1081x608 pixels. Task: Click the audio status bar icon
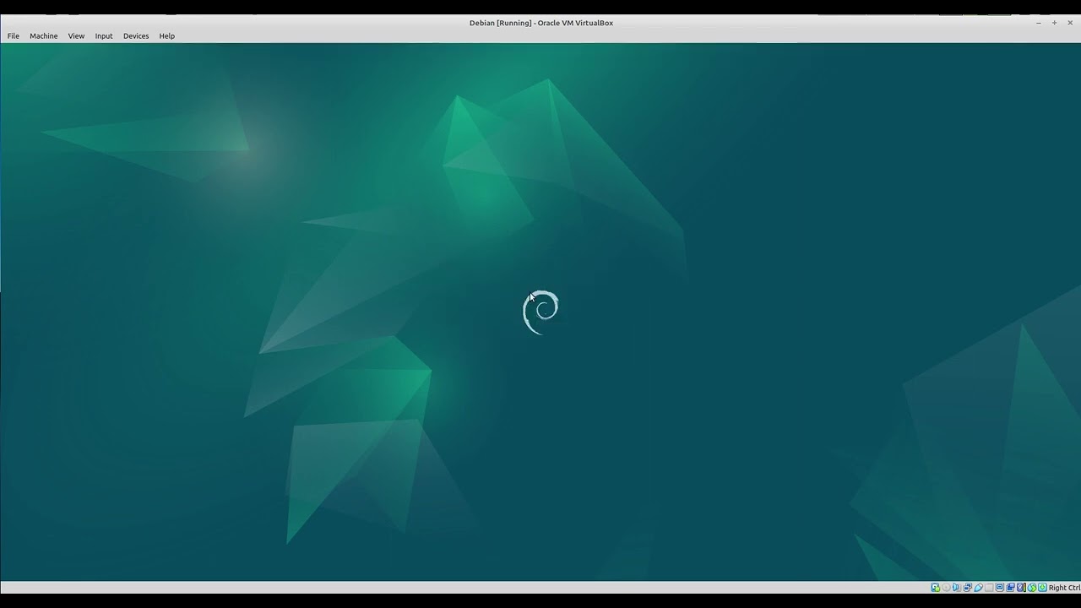click(x=957, y=588)
